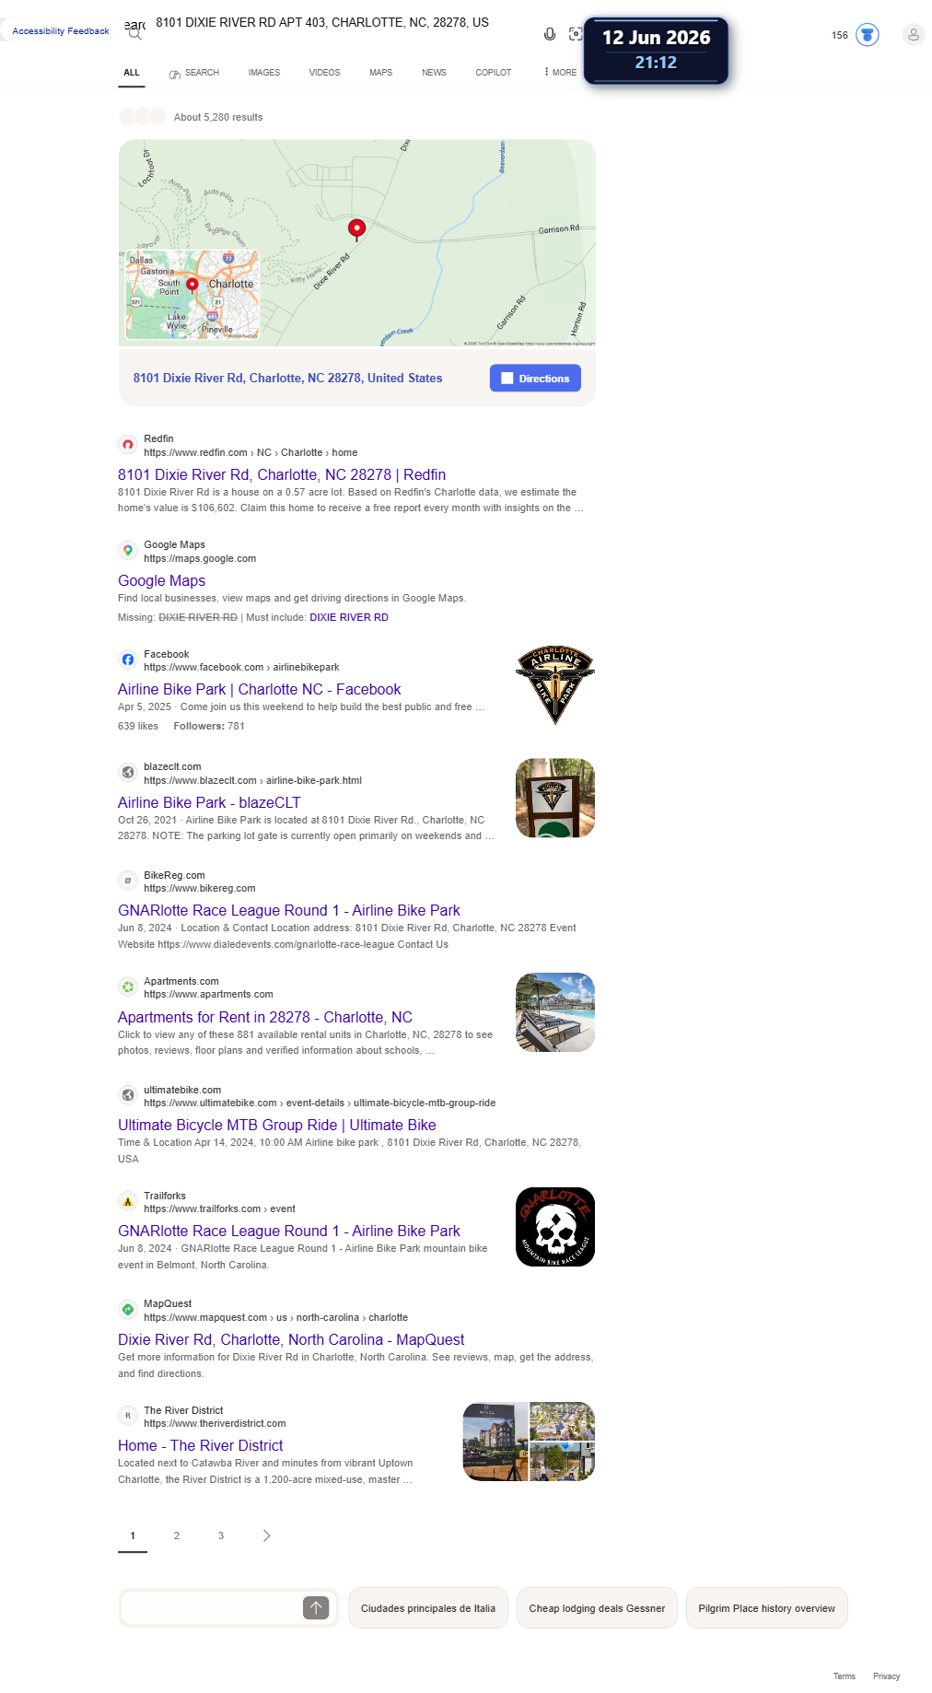Click the DIXIE RIVER RD must-include link
Viewport: 932px width, 1693px height.
point(349,617)
